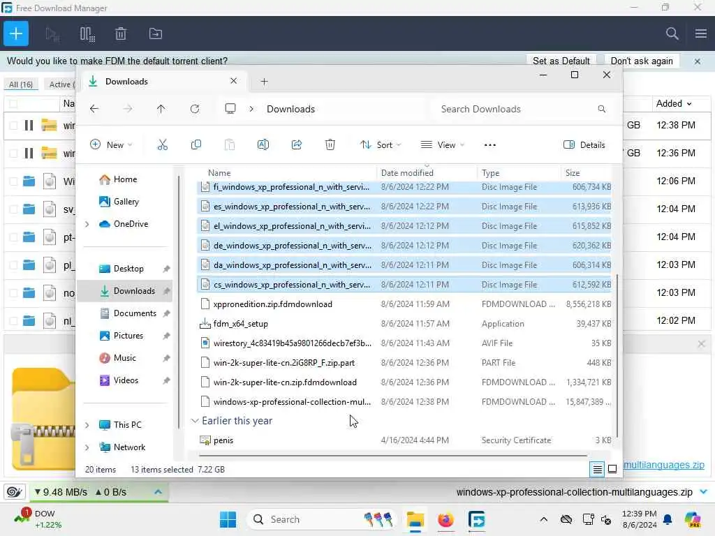
Task: Click the Explorer file list vertical scrollbar
Action: 617,355
